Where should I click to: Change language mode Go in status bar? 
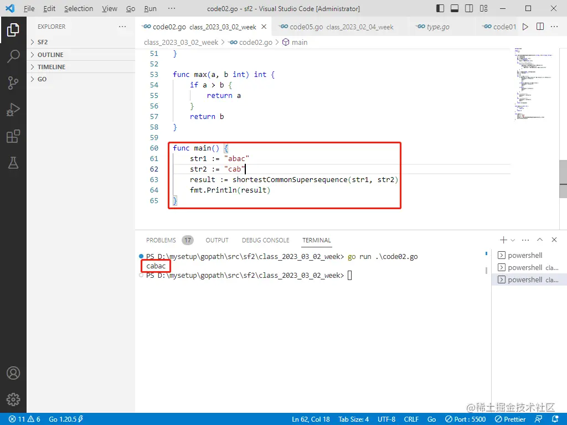[x=431, y=419]
